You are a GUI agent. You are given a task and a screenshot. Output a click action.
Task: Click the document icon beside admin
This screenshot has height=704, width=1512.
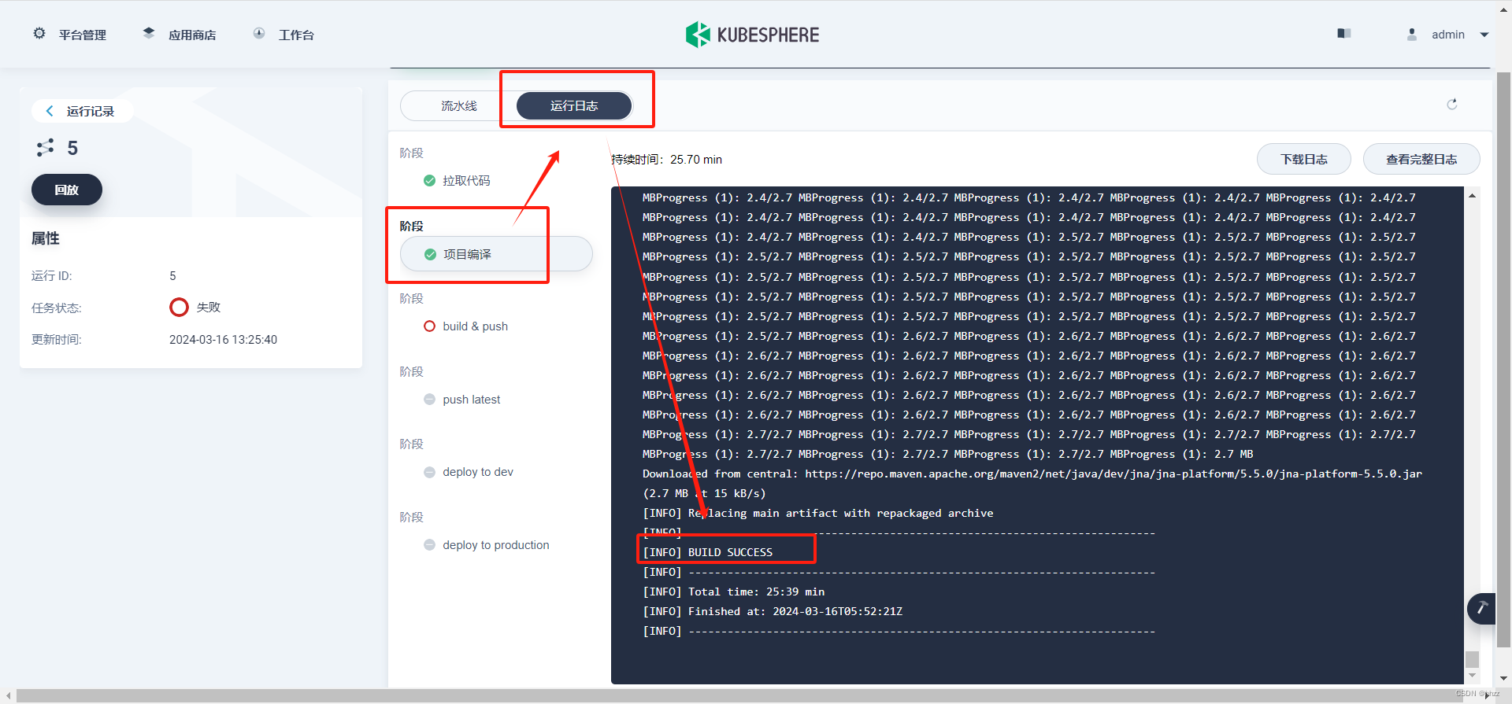[1344, 34]
